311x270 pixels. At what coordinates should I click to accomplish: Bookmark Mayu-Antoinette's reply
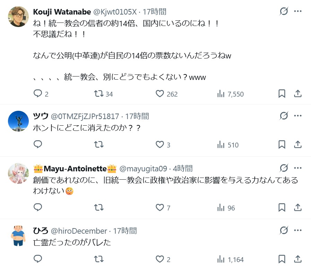pos(282,207)
